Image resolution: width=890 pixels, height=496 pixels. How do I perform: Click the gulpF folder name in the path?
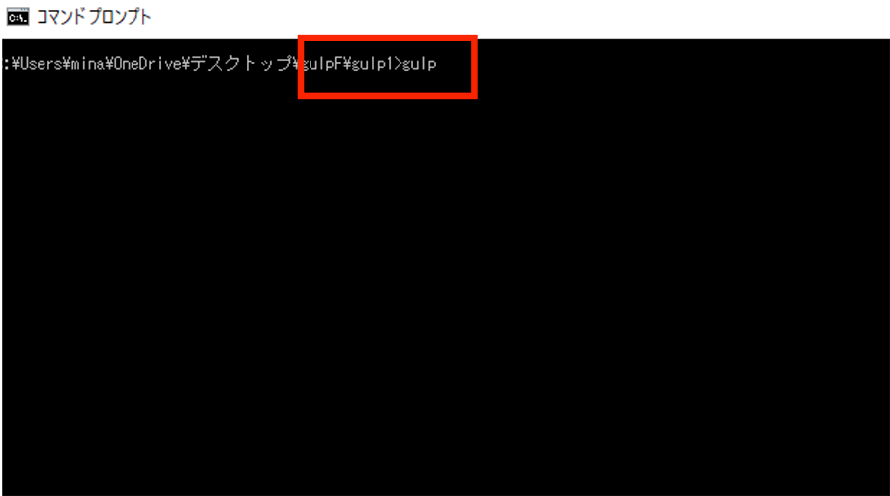(x=321, y=64)
